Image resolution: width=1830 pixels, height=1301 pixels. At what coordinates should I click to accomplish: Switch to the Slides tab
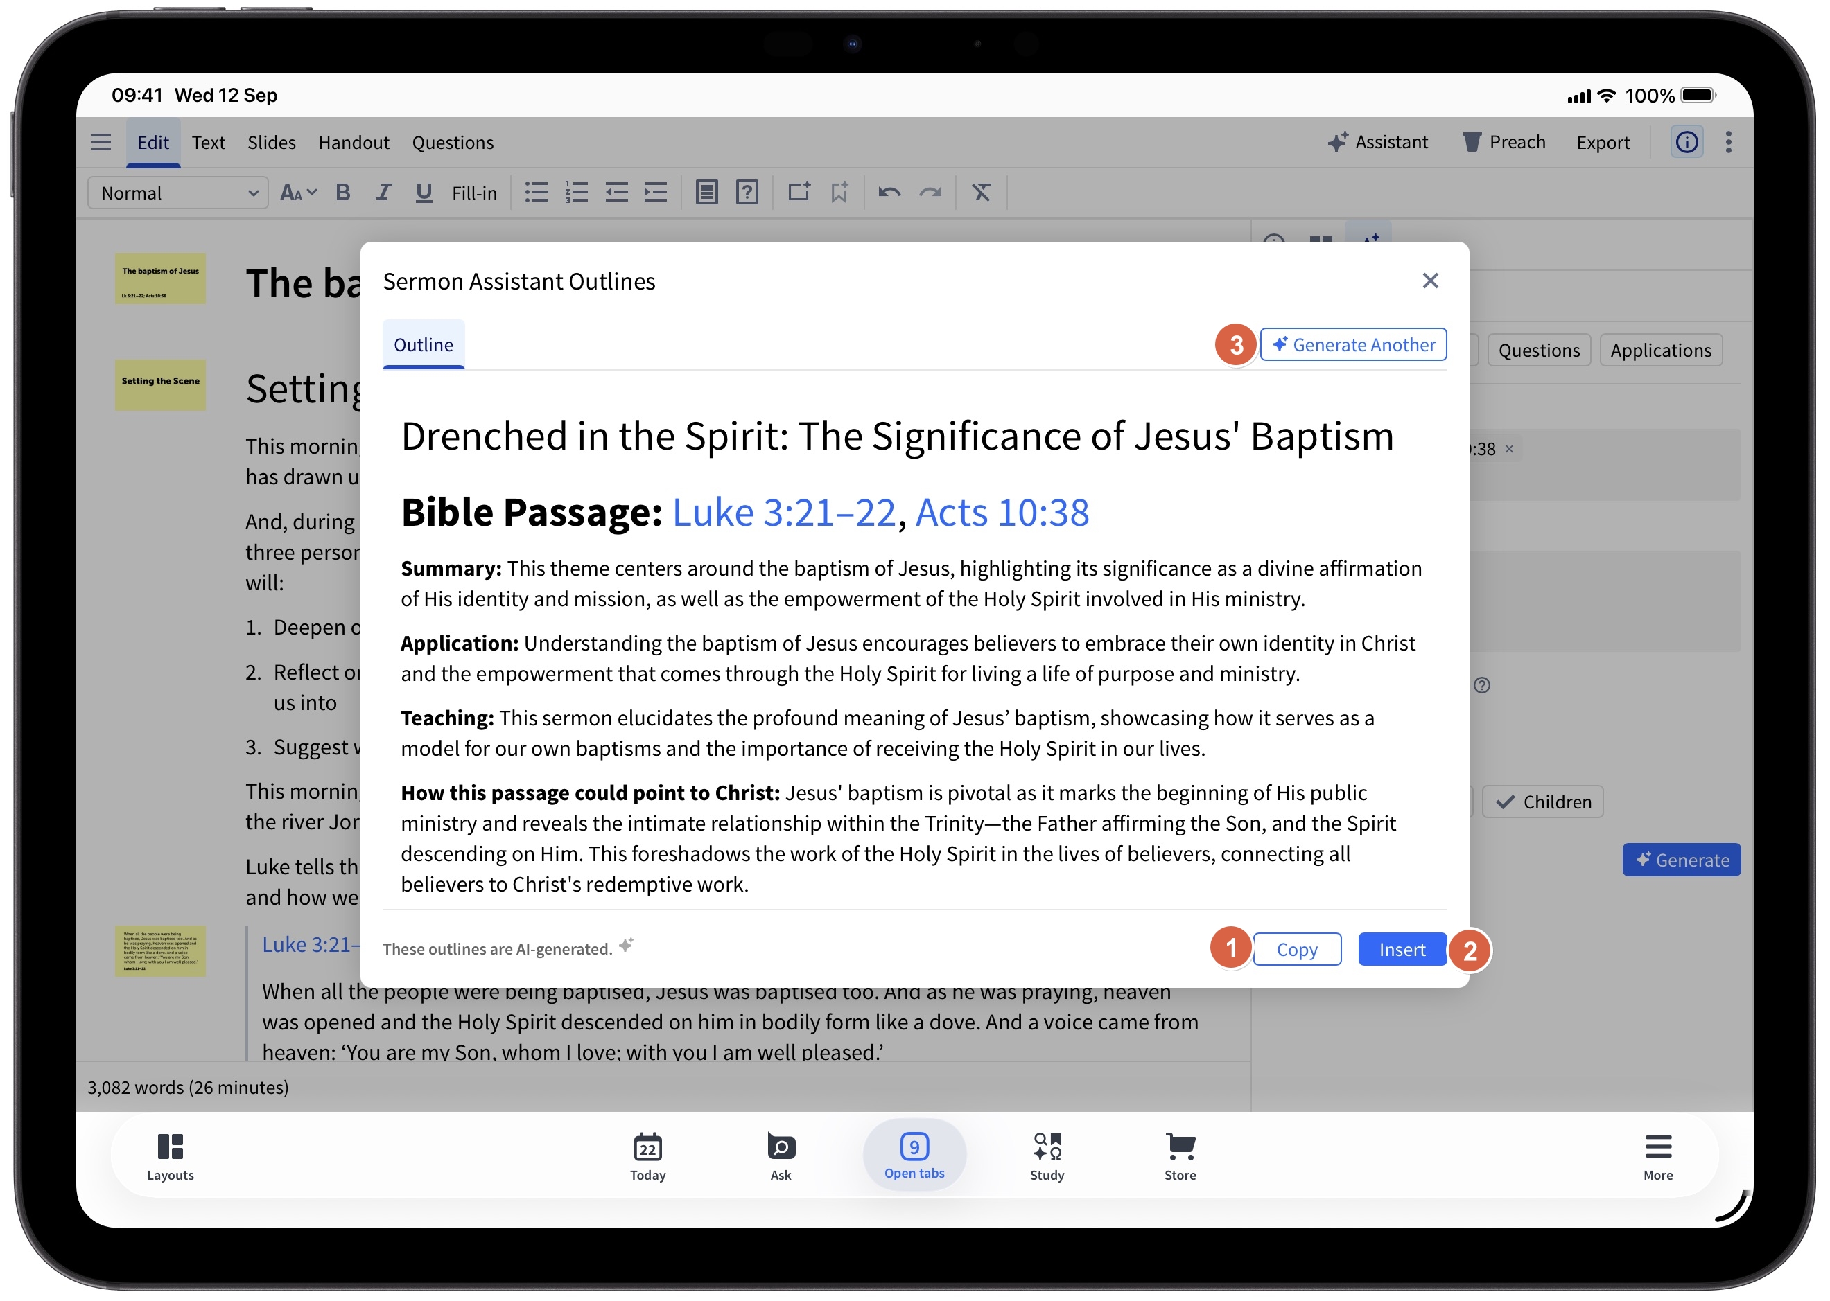click(x=271, y=143)
